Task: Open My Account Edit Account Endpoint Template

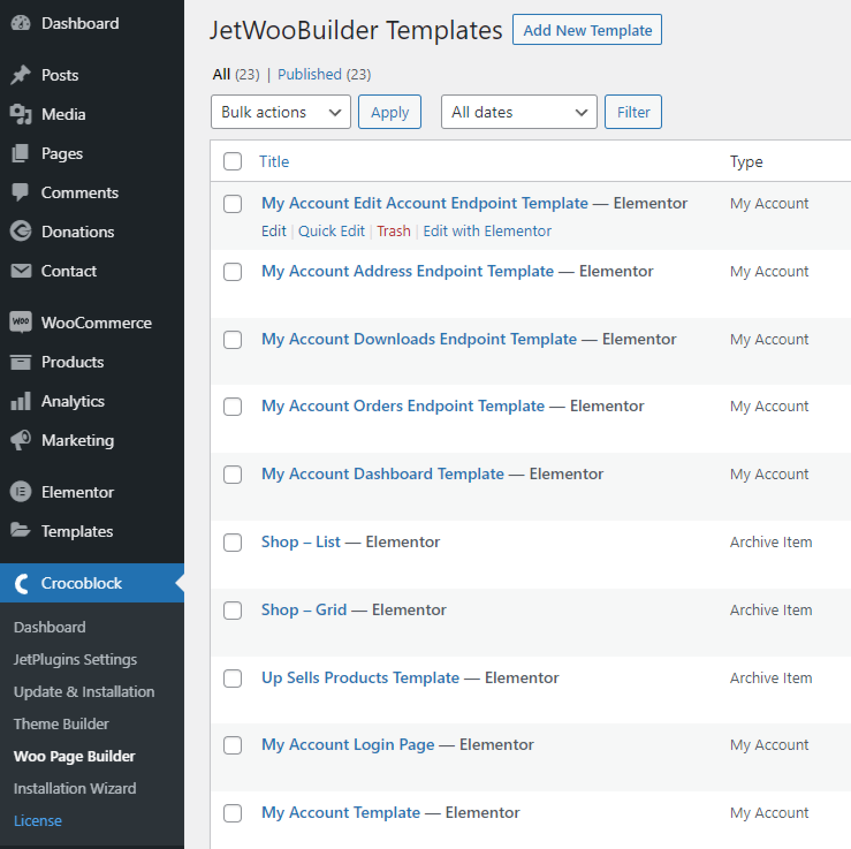Action: click(x=425, y=203)
